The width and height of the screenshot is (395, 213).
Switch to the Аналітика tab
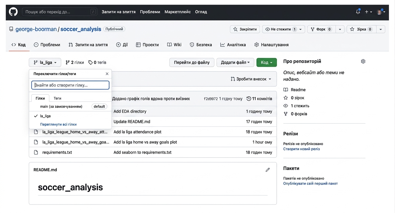point(233,45)
